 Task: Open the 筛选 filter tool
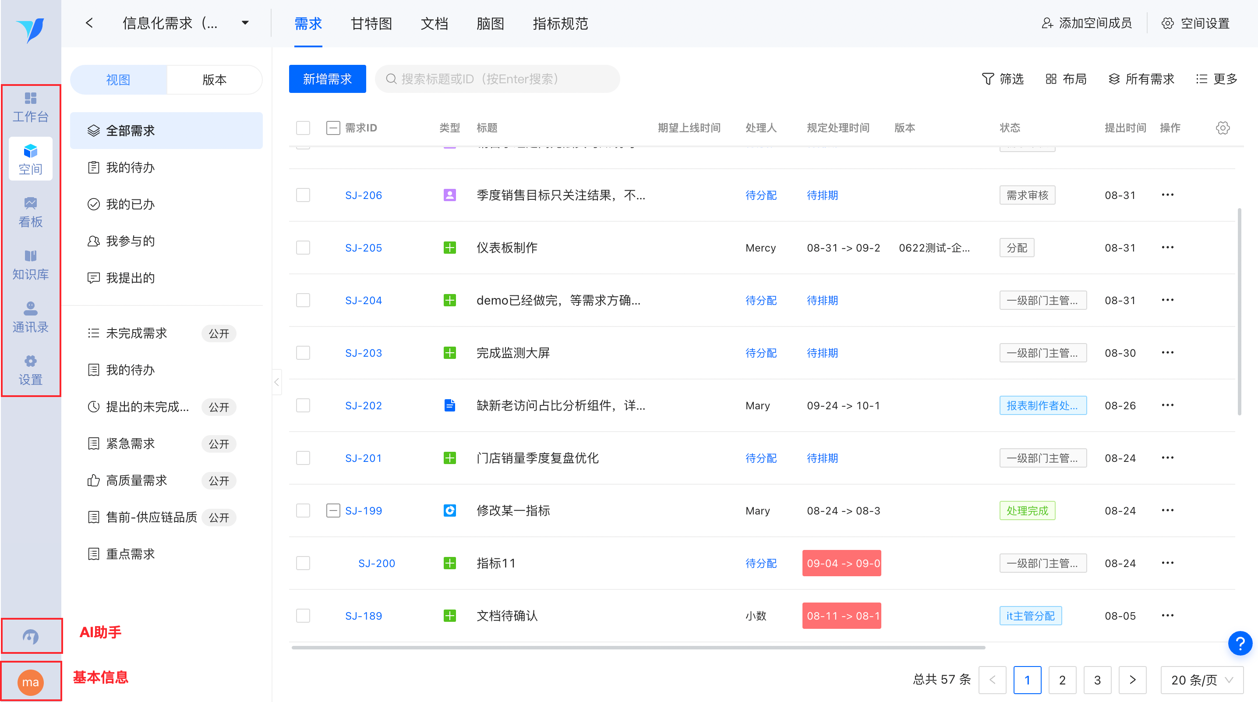1002,79
